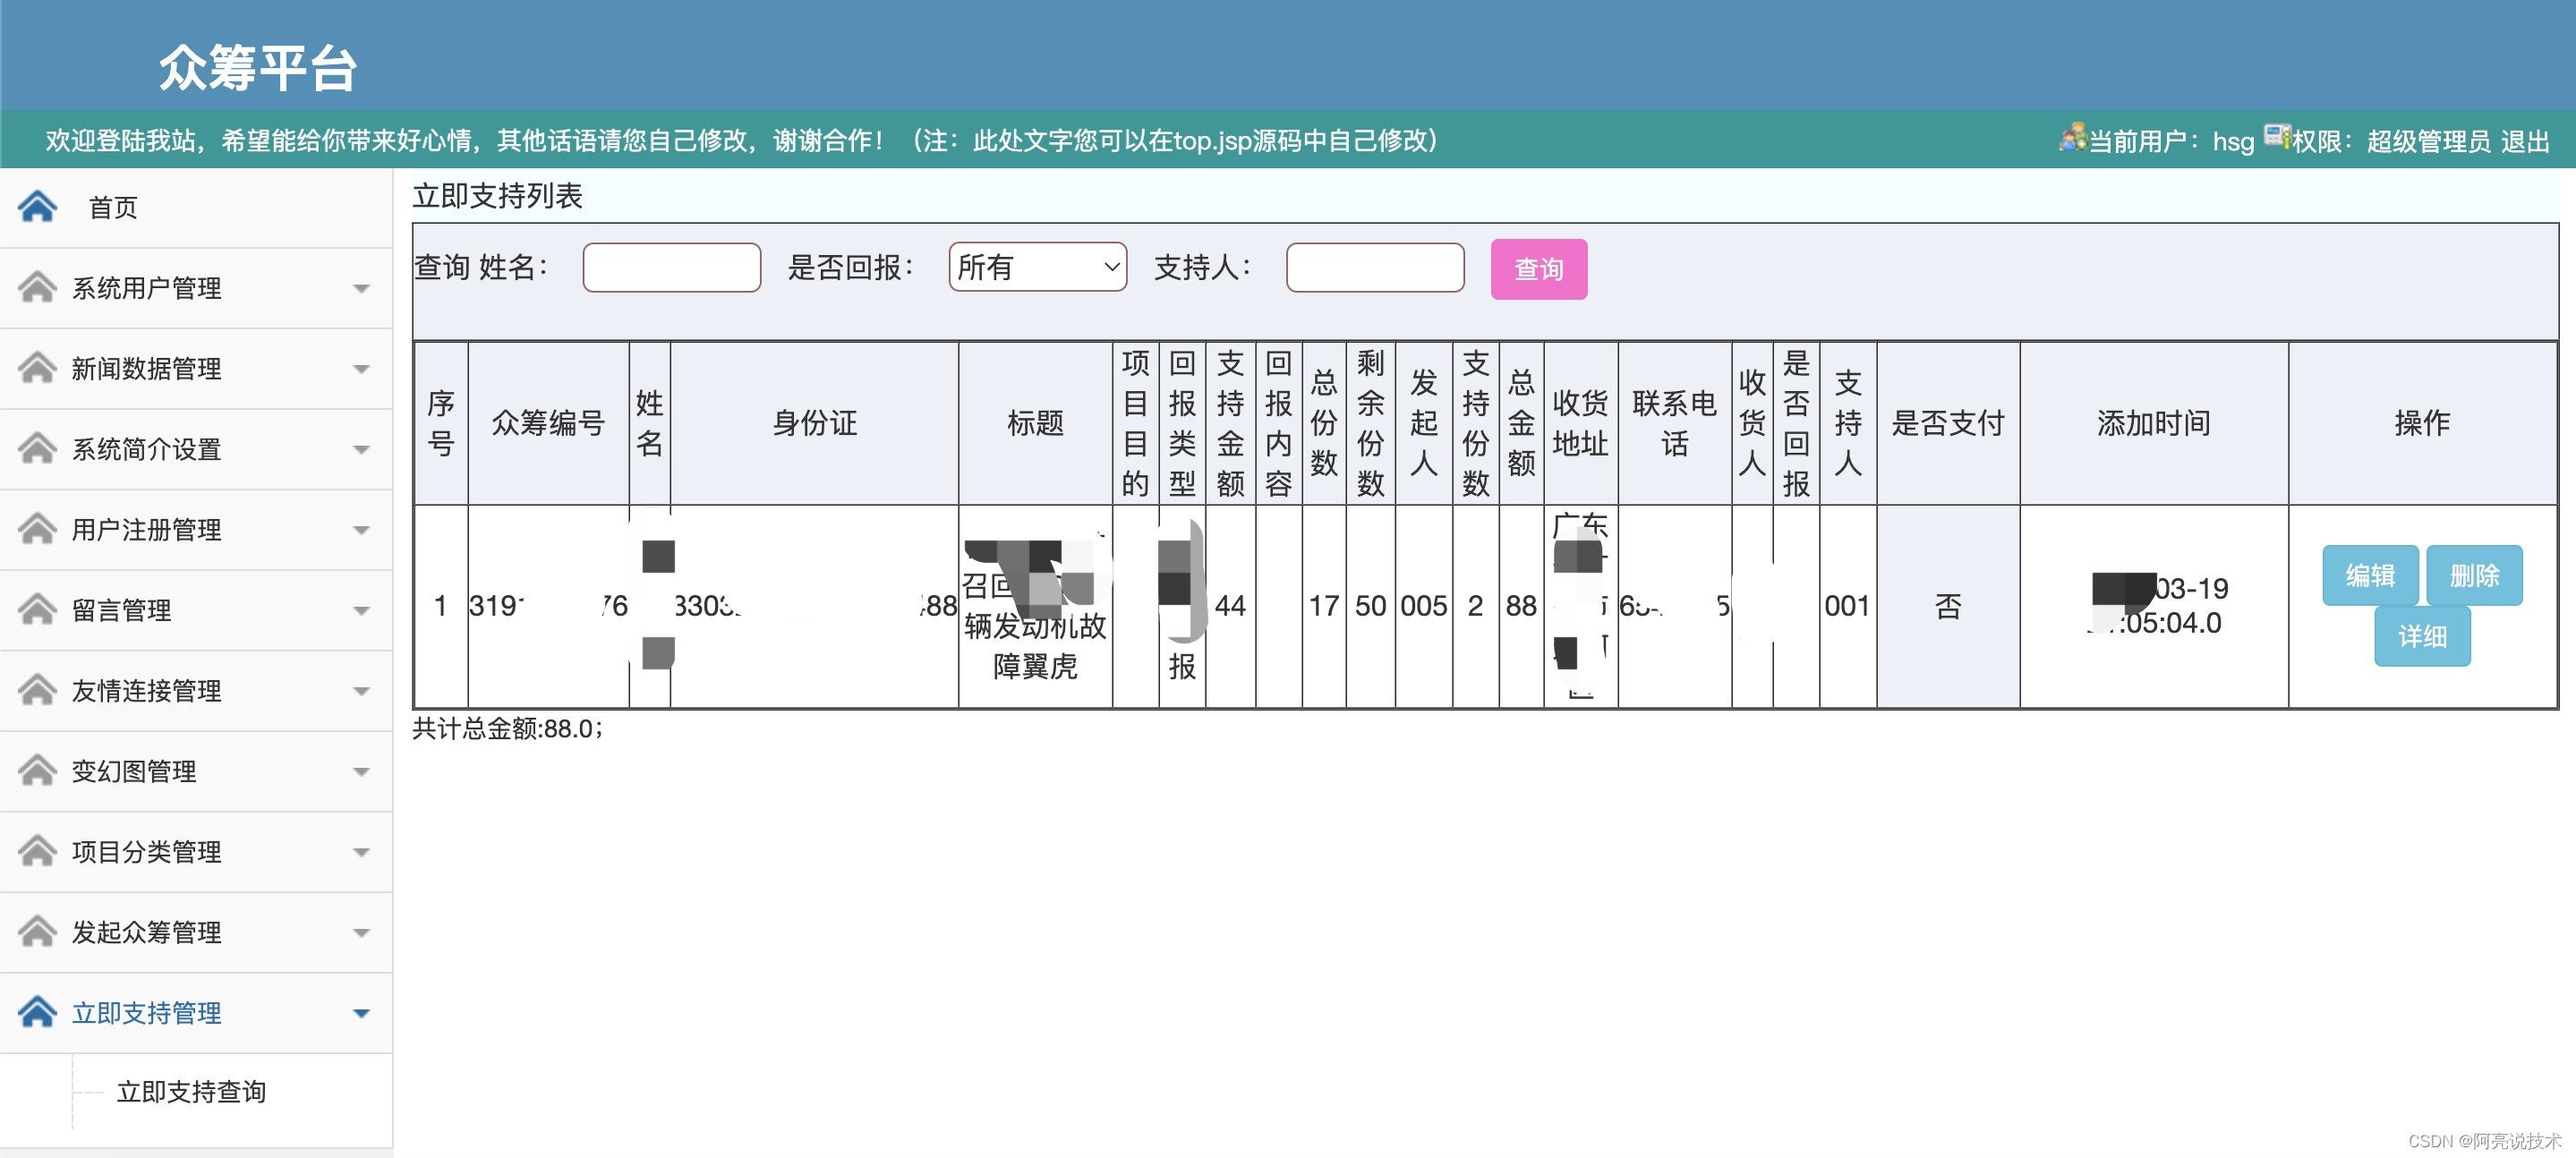Expand the 用户注册管理 menu arrow
Screen dimensions: 2576x1158
361,530
